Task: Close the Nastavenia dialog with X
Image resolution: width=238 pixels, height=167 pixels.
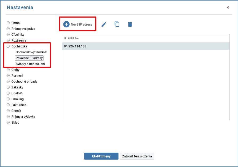Action: [228, 7]
